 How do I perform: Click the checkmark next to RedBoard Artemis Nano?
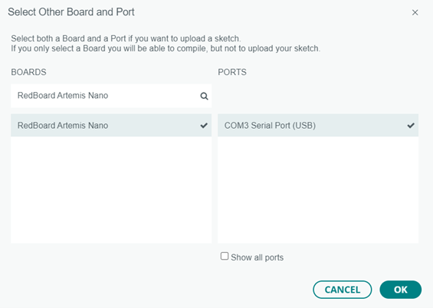[x=204, y=126]
